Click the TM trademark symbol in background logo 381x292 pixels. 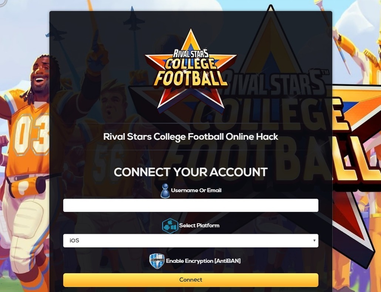pyautogui.click(x=324, y=72)
